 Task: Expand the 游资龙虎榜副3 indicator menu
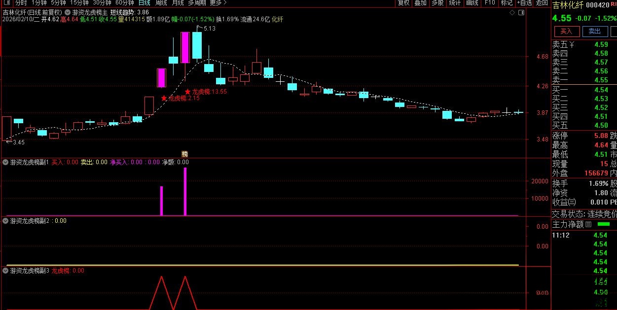click(x=6, y=271)
